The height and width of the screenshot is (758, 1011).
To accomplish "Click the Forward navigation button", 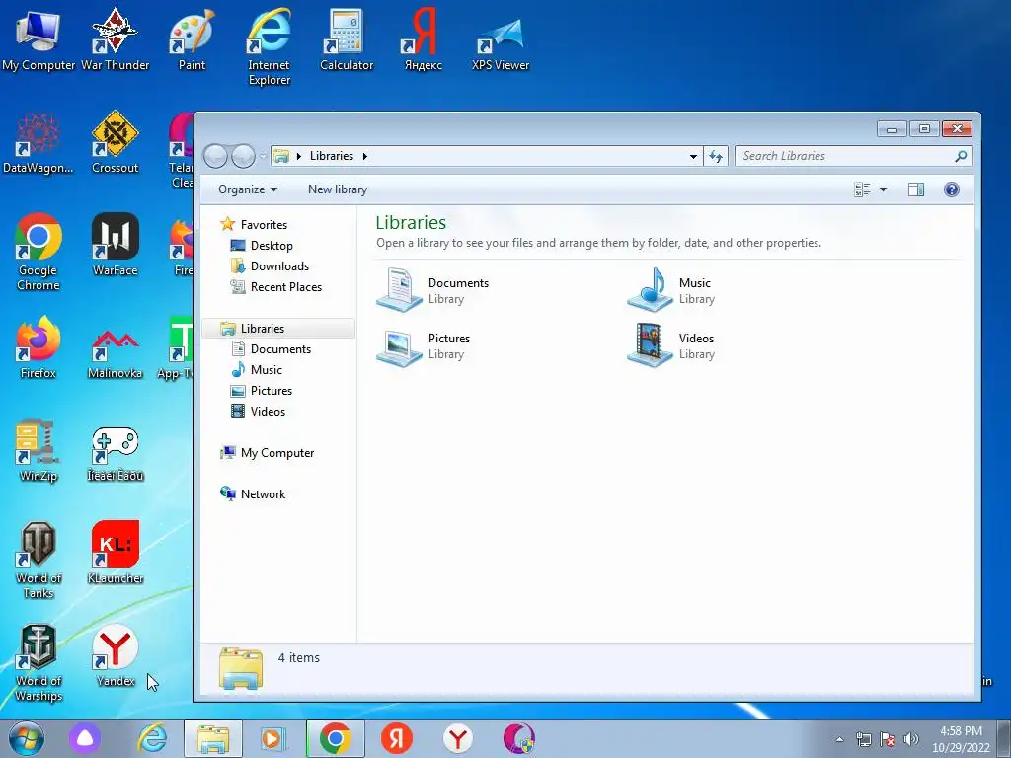I will pos(243,156).
